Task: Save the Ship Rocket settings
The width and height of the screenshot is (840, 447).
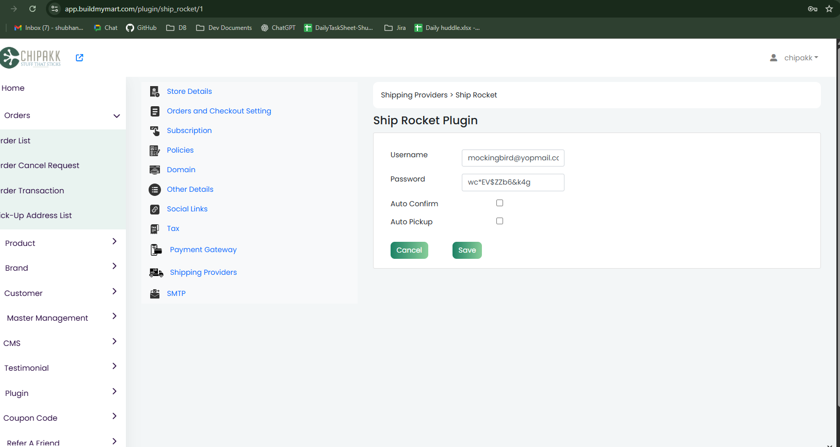Action: click(x=467, y=250)
